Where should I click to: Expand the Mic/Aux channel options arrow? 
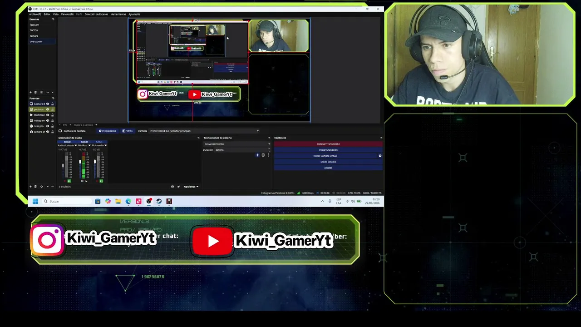(x=89, y=145)
